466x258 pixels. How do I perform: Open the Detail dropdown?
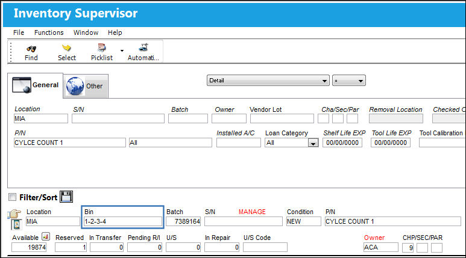click(268, 81)
